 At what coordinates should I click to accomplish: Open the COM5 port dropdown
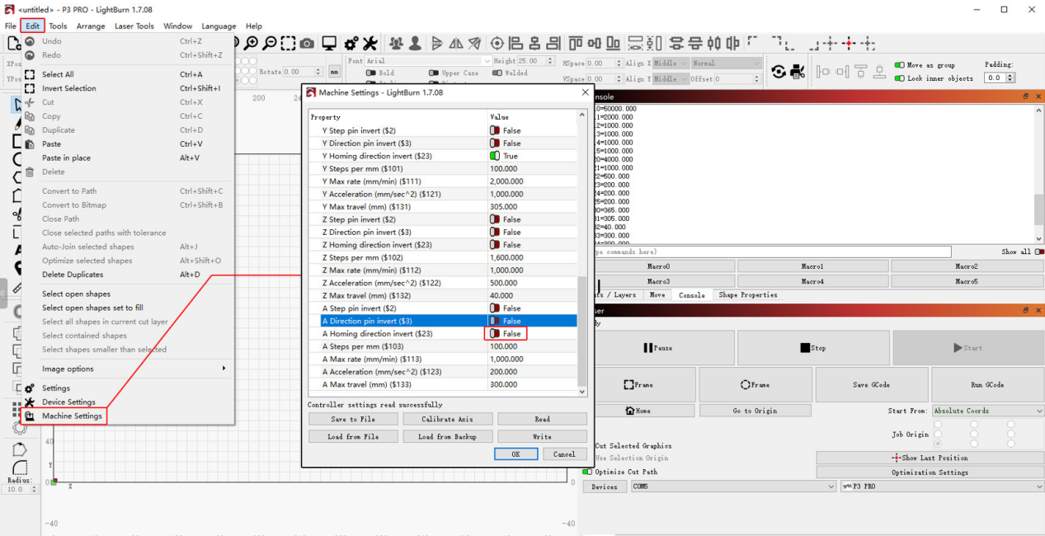(734, 487)
